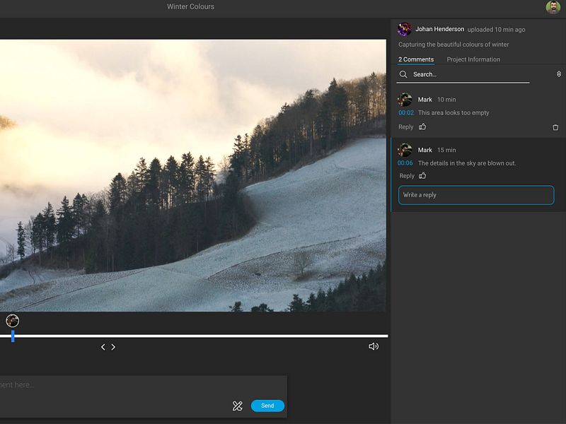Click 'The details in the sky are blown out.'
Viewport: 566px width, 424px height.
click(467, 163)
